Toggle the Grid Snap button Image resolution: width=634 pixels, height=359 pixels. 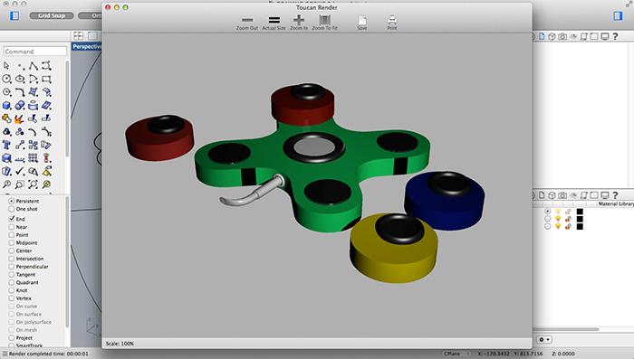pyautogui.click(x=52, y=15)
